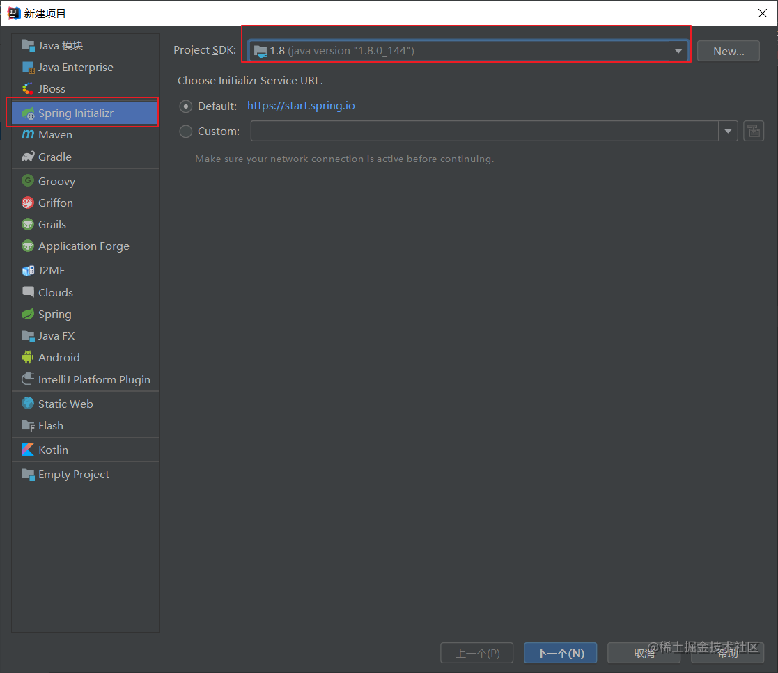Open the Project SDK 1.8 combo box
This screenshot has width=778, height=673.
pyautogui.click(x=468, y=51)
